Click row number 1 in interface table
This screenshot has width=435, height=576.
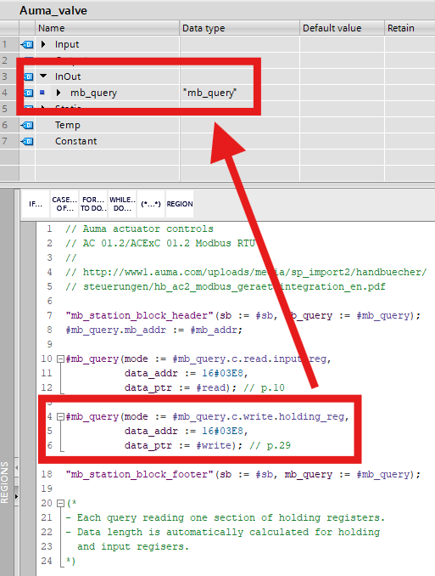click(5, 44)
